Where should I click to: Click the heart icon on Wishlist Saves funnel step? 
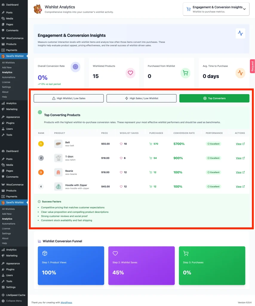pyautogui.click(x=115, y=253)
